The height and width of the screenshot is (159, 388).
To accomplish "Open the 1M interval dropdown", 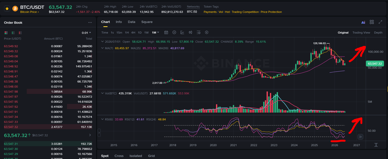I will [155, 32].
